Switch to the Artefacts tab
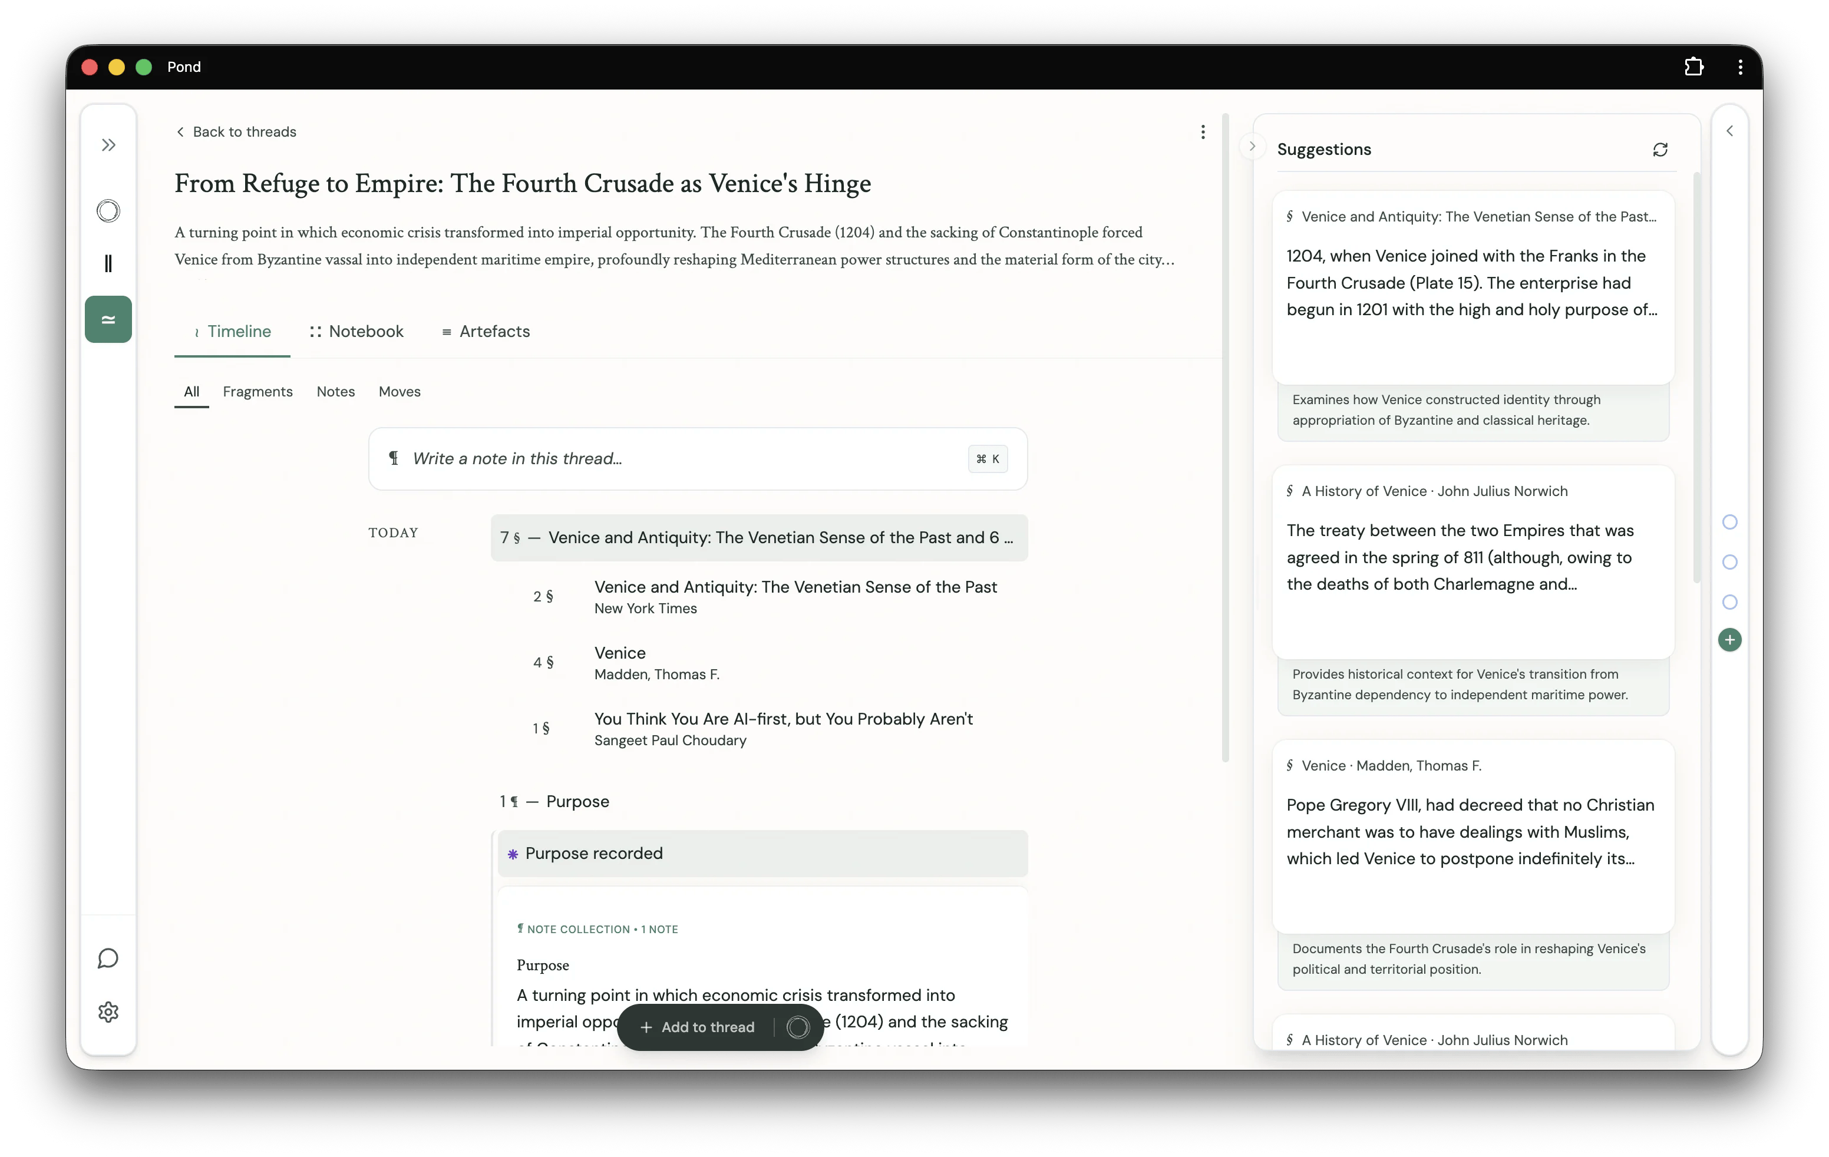Image resolution: width=1829 pixels, height=1157 pixels. [x=486, y=331]
